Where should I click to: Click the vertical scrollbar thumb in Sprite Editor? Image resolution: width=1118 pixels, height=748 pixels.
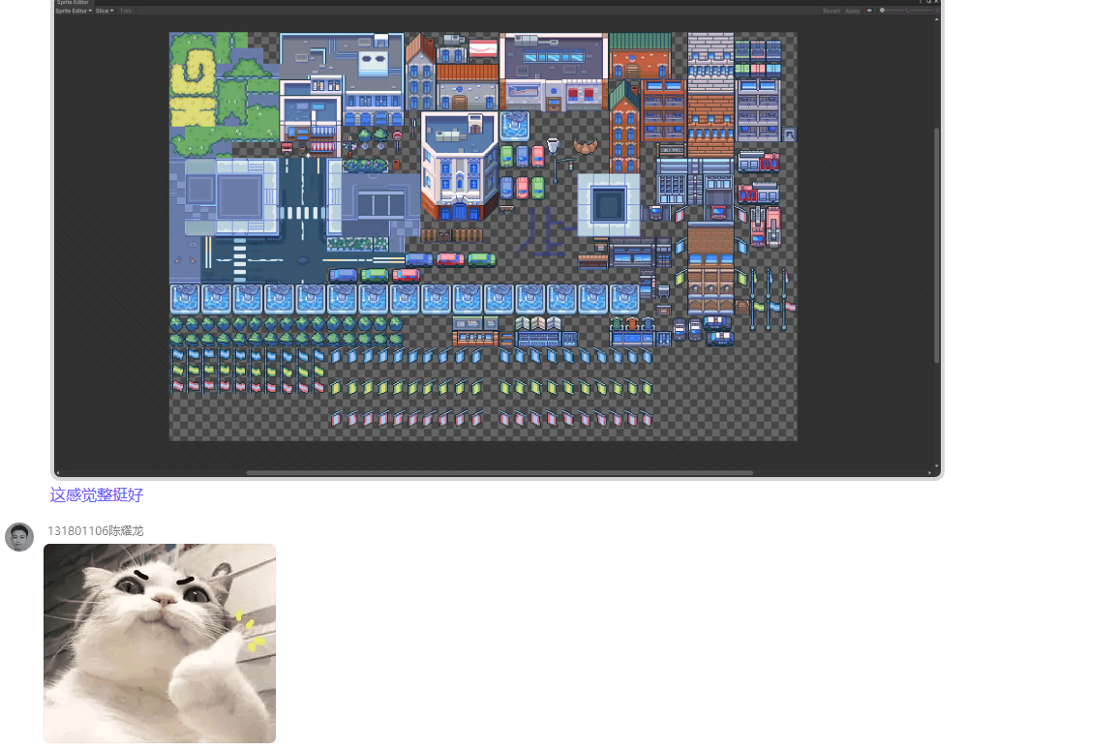coord(936,245)
